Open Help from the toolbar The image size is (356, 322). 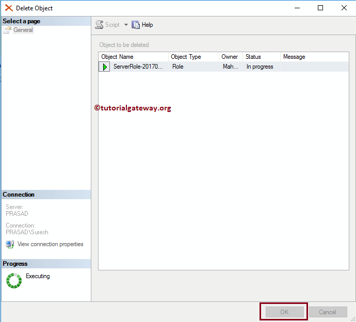point(147,25)
